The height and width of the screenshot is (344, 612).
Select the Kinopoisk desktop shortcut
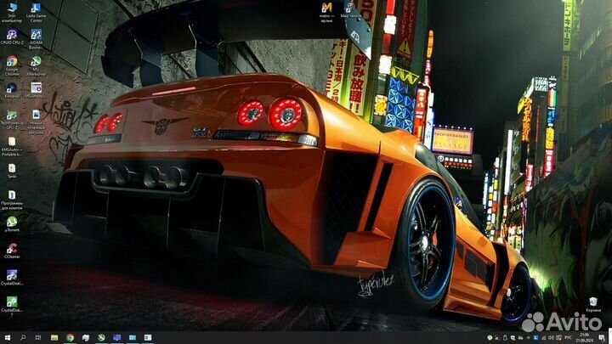(12, 88)
